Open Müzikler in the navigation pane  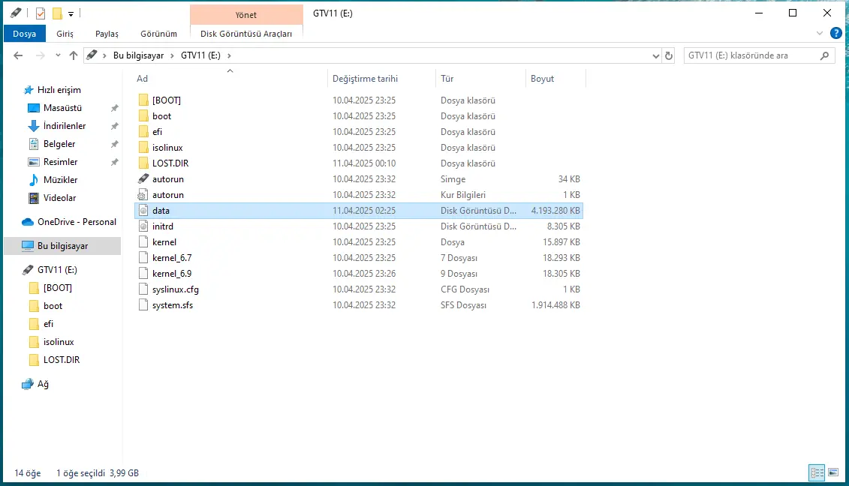60,179
